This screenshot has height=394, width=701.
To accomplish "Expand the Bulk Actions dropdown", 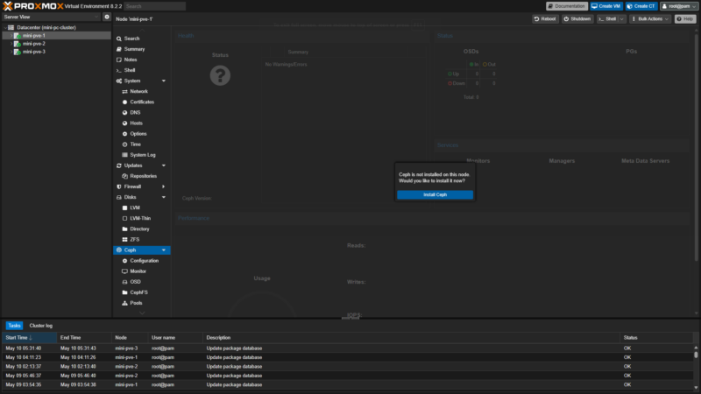I will pos(649,18).
